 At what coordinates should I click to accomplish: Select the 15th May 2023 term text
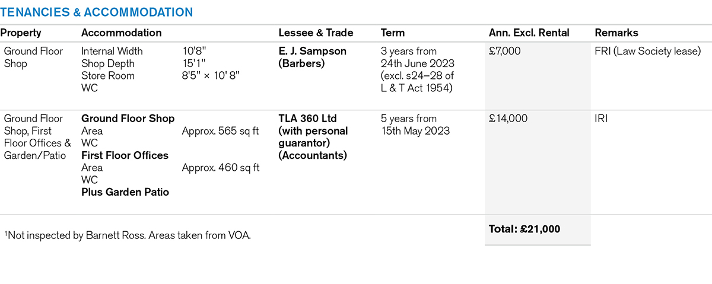click(x=415, y=130)
